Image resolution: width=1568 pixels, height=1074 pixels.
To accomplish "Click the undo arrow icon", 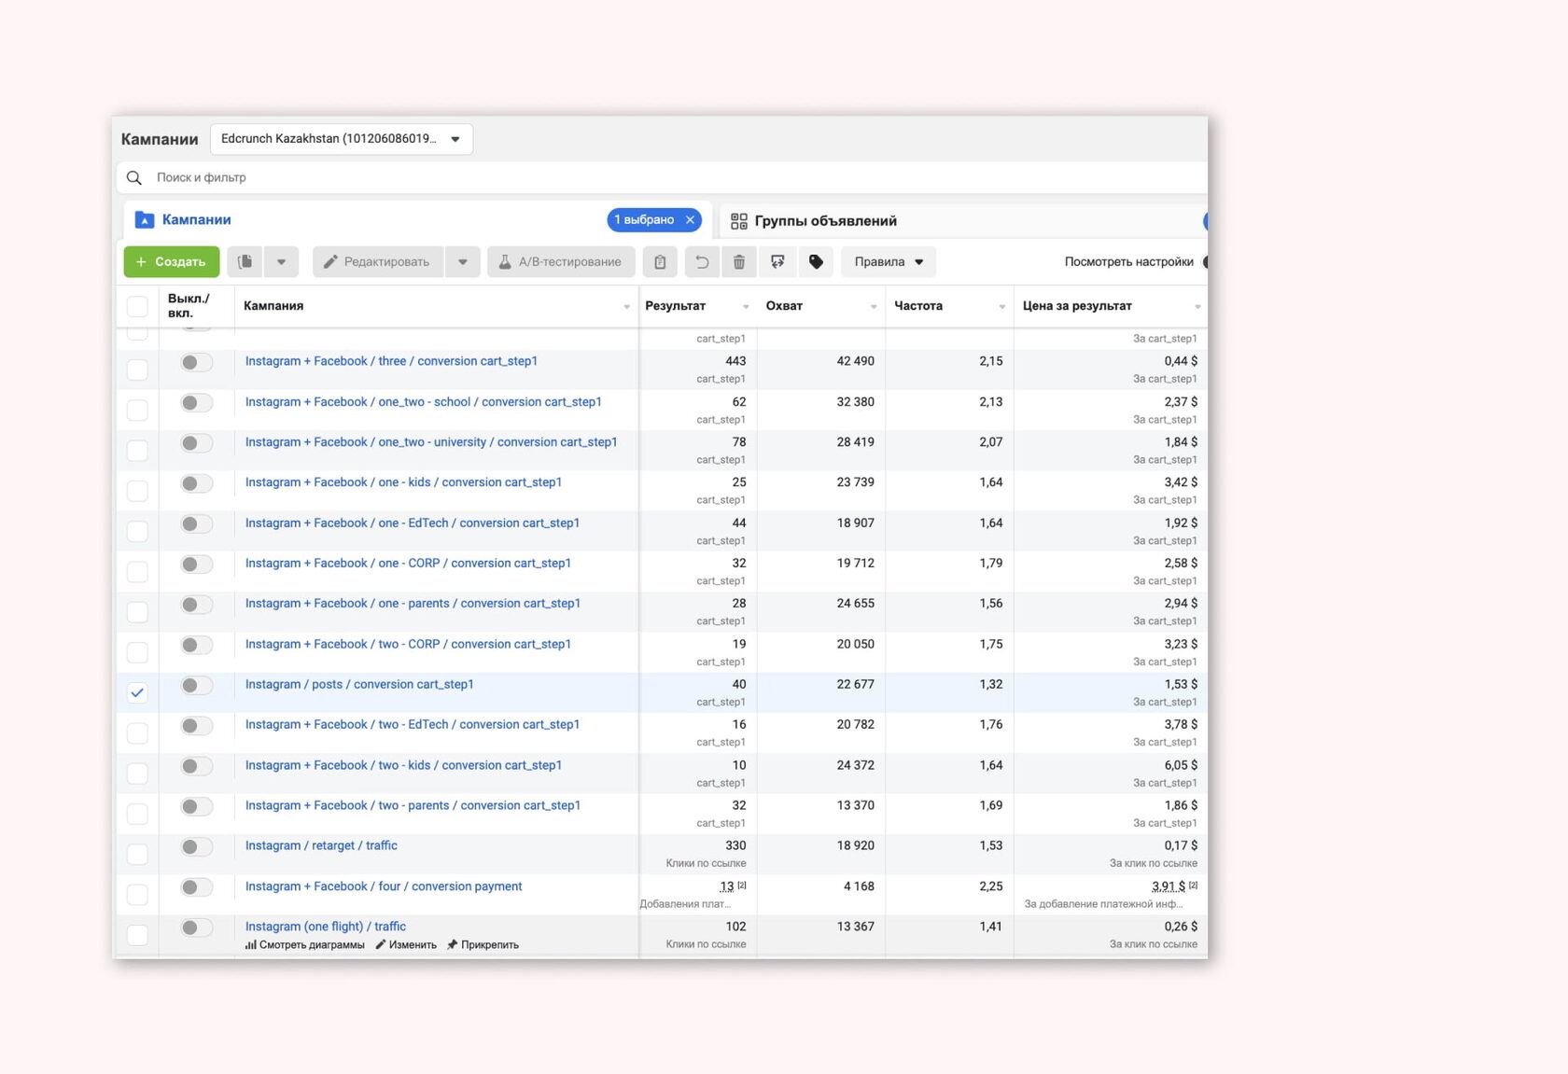I will tap(702, 262).
